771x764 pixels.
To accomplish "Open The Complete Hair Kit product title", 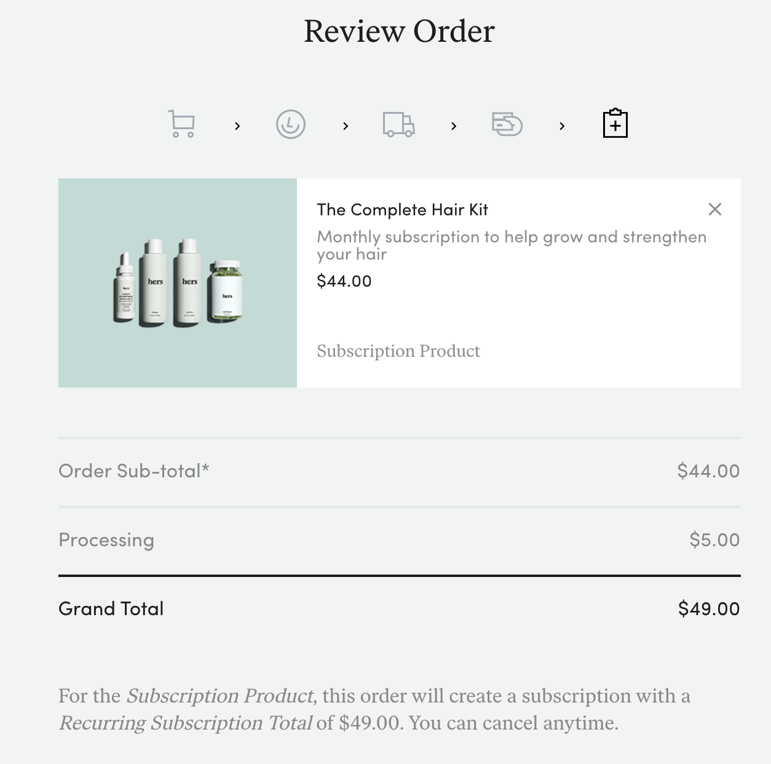I will (402, 210).
